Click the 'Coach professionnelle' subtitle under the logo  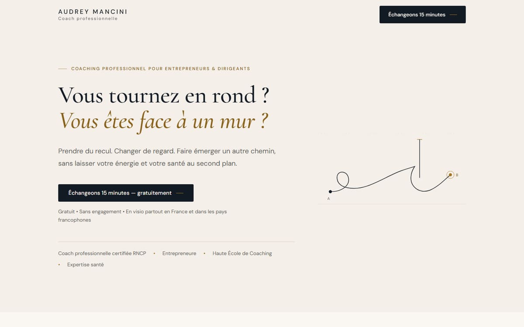(88, 19)
